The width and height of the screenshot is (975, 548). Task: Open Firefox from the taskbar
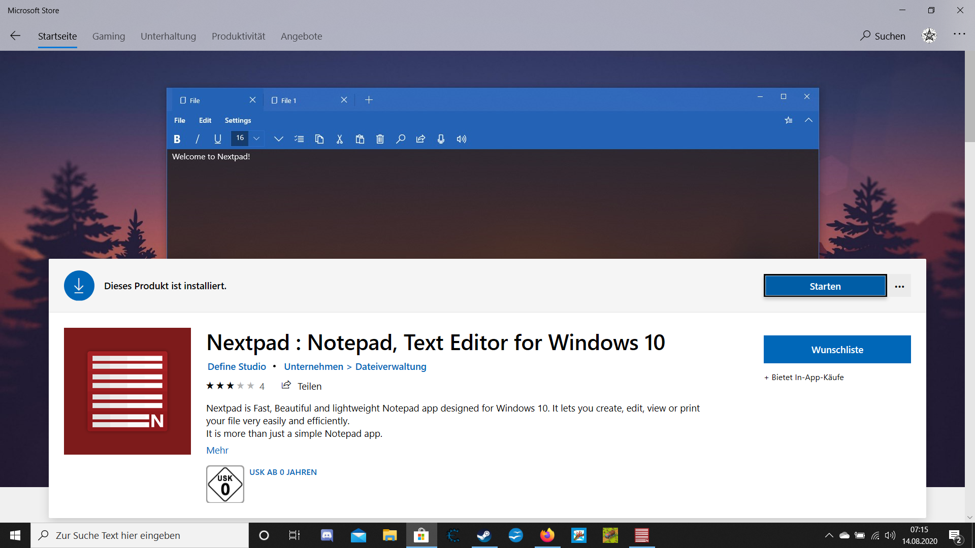[x=547, y=535]
